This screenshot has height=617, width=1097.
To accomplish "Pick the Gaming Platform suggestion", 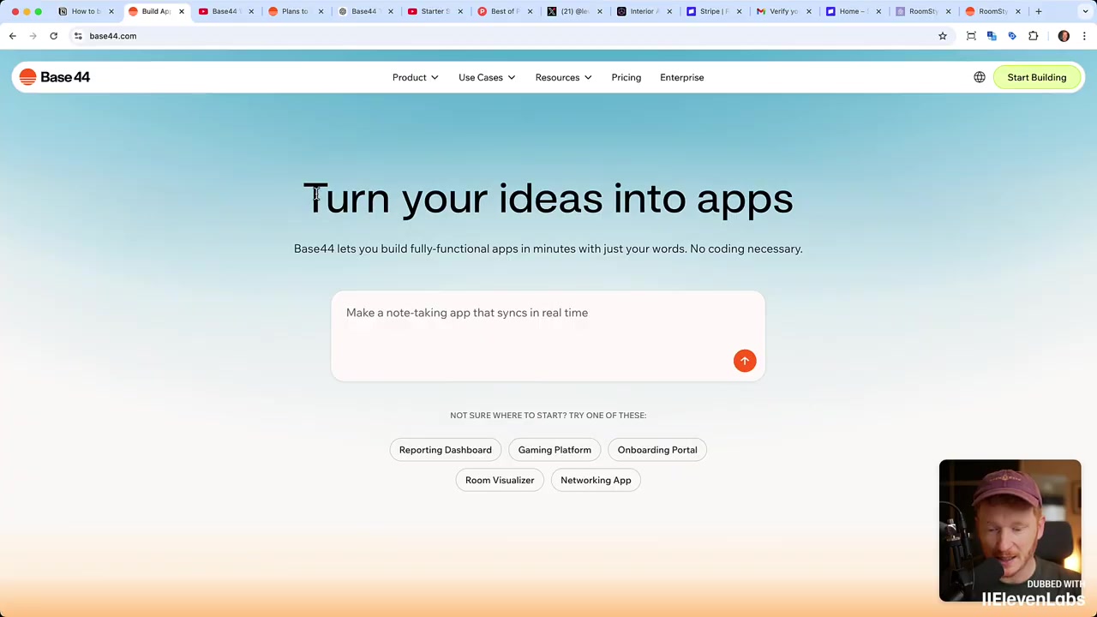I will point(554,450).
